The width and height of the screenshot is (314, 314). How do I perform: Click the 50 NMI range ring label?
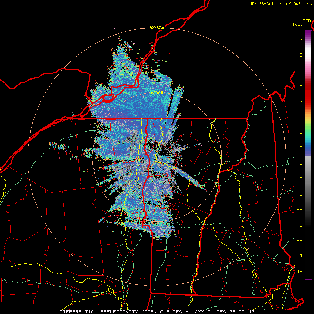[157, 92]
